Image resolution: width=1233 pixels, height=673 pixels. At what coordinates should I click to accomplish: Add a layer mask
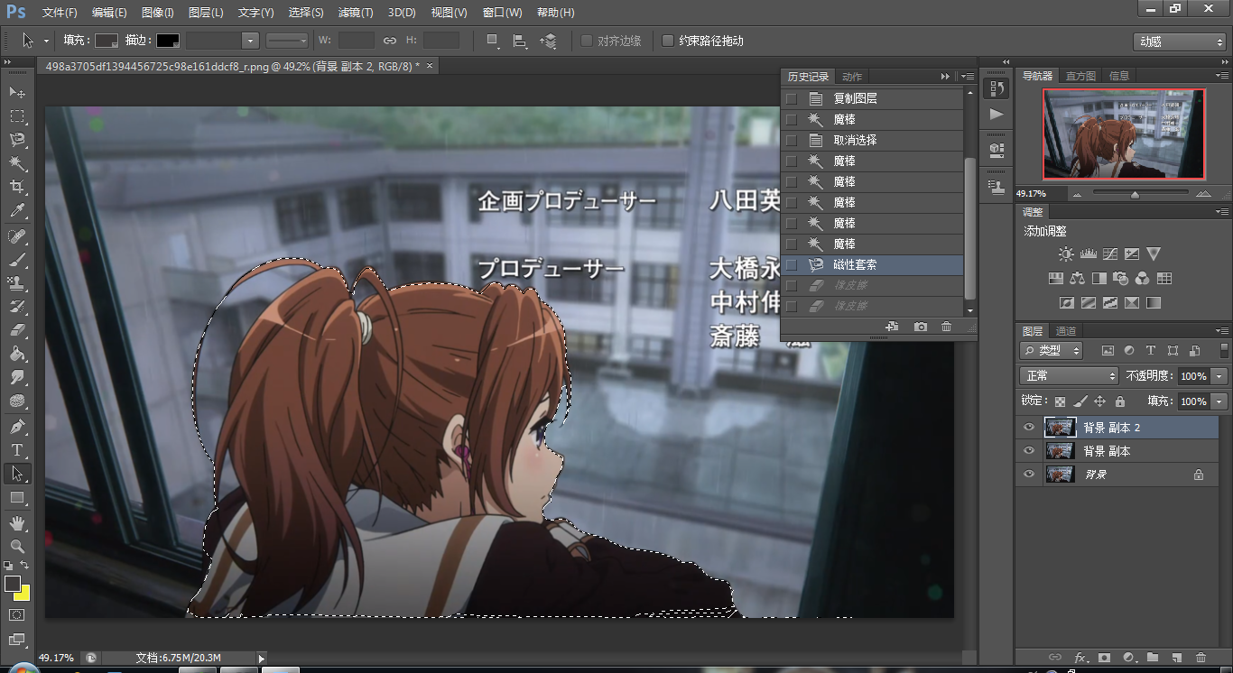(x=1103, y=658)
